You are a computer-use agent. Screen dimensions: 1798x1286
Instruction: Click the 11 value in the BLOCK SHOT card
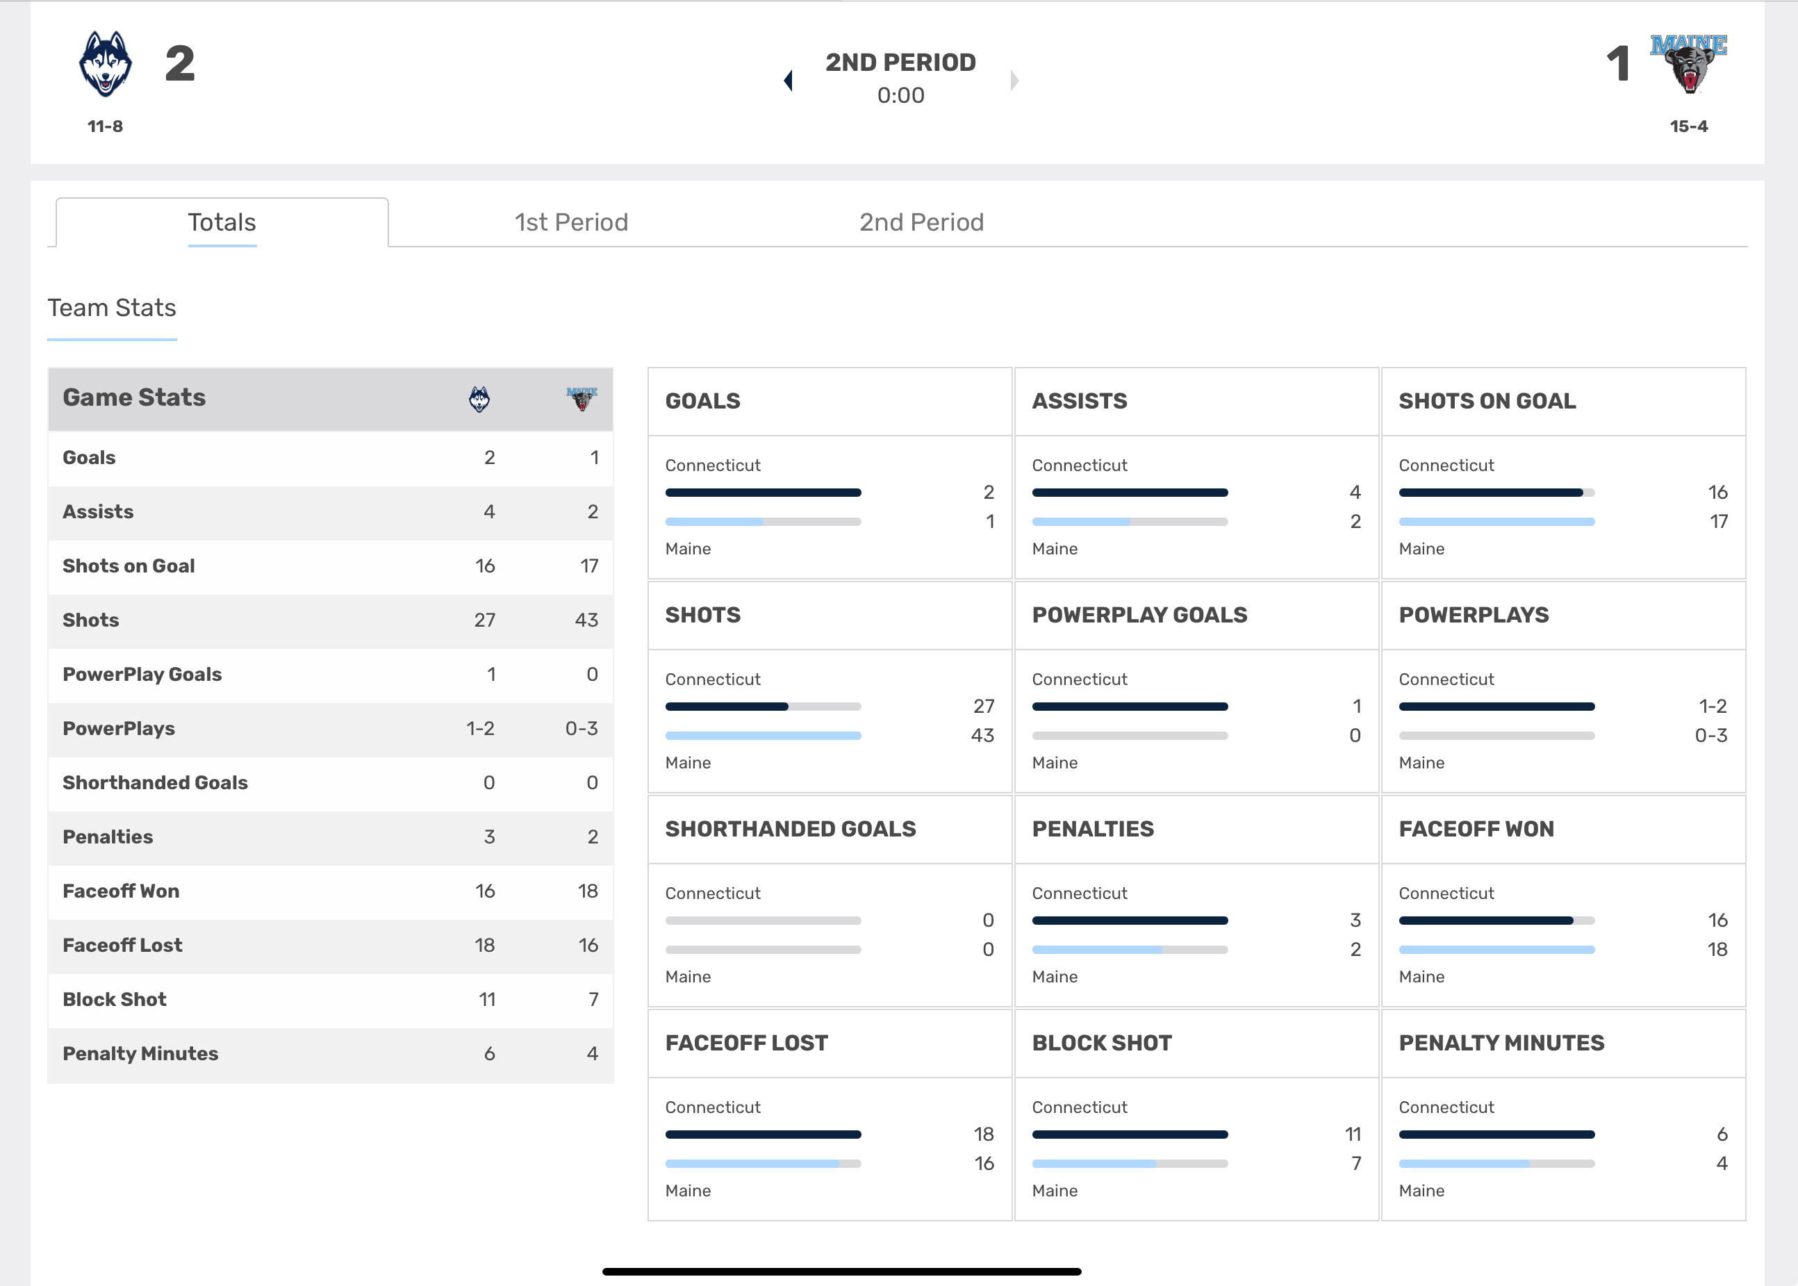(1352, 1135)
